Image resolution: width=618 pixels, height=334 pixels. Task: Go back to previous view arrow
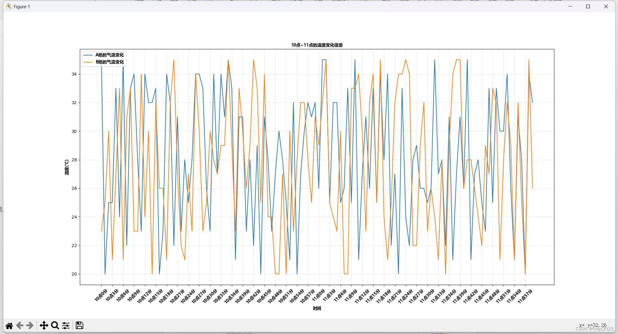point(20,325)
